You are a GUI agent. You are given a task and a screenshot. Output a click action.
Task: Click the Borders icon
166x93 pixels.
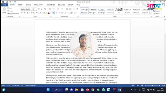coord(75,13)
